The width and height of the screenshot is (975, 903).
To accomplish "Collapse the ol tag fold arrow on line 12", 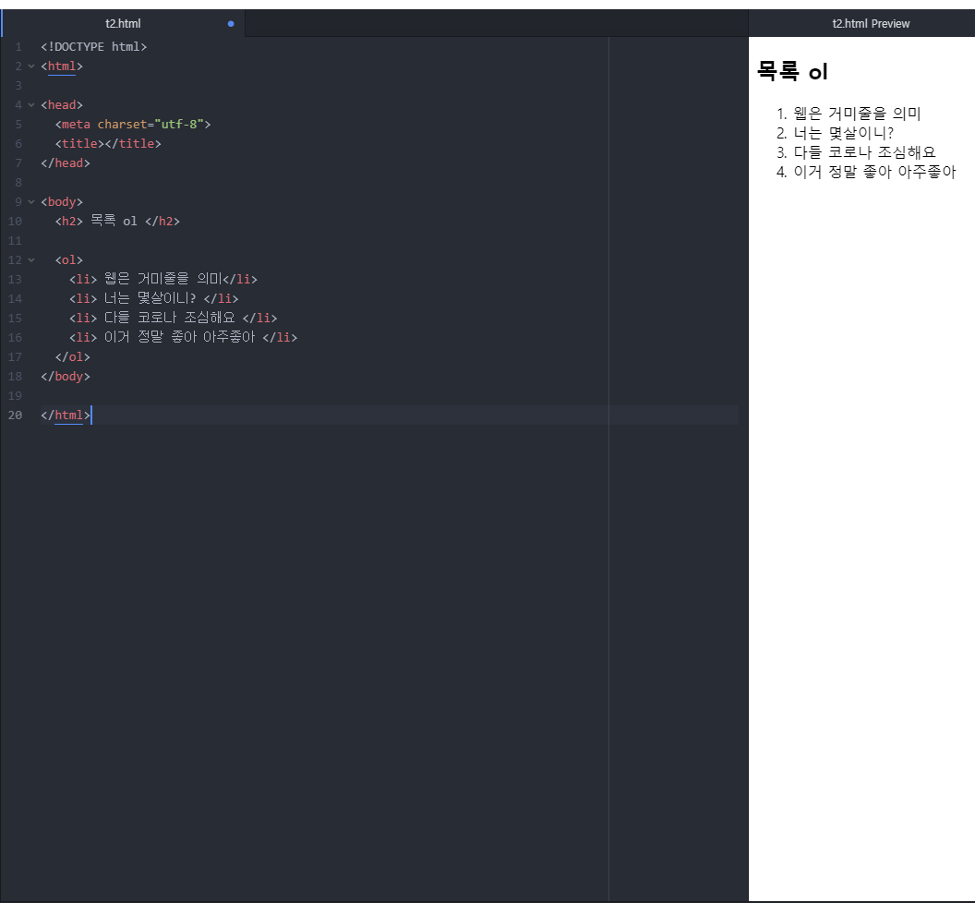I will tap(31, 260).
